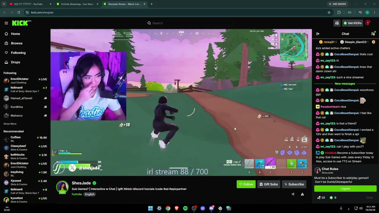Open the Kick hamburger sidebar menu
Image resolution: width=379 pixels, height=213 pixels.
[x=6, y=23]
